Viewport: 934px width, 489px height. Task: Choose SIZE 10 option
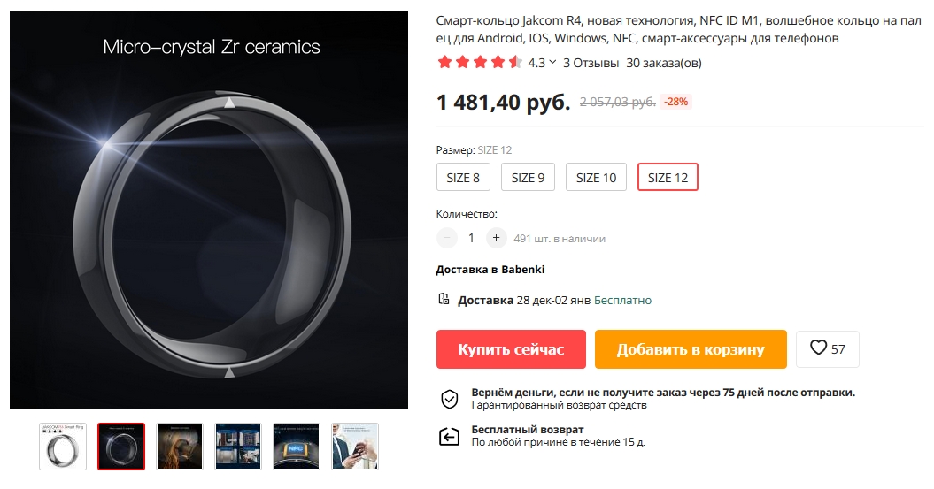point(596,177)
